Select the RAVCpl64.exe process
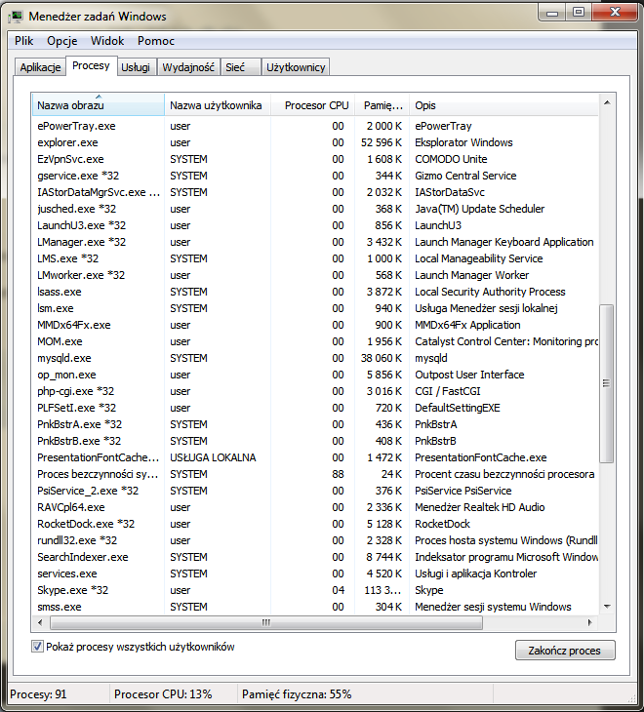The width and height of the screenshot is (644, 712). pyautogui.click(x=315, y=507)
